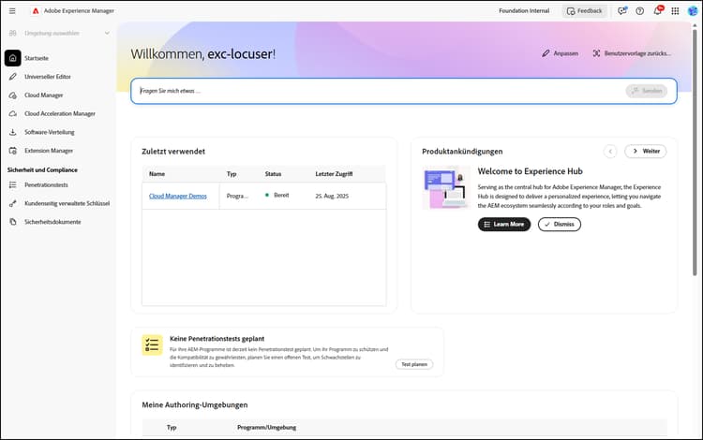Screen dimensions: 703x440
Task: Click the Foundation Internal organization label
Action: pyautogui.click(x=524, y=10)
